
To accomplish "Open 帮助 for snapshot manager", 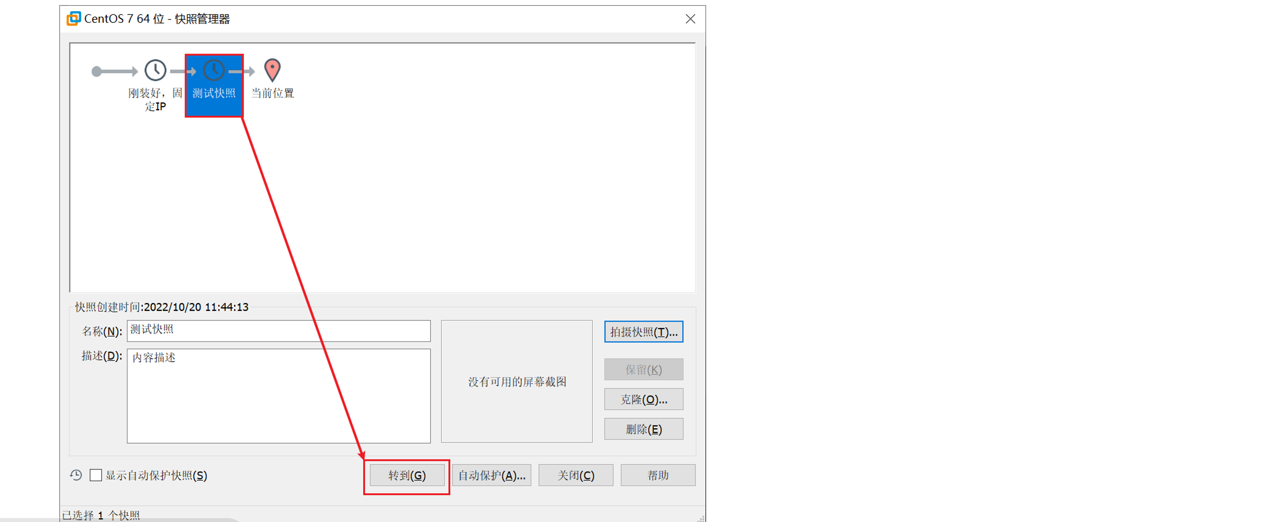I will coord(658,475).
